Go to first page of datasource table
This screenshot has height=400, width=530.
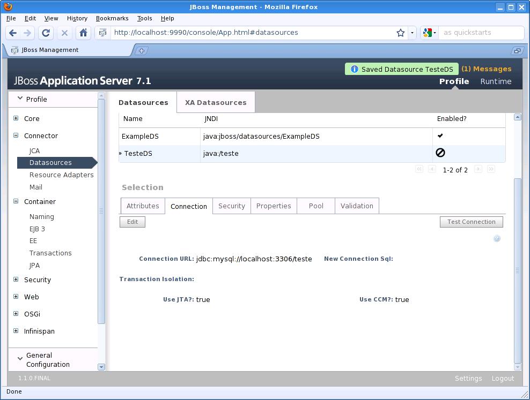(419, 169)
